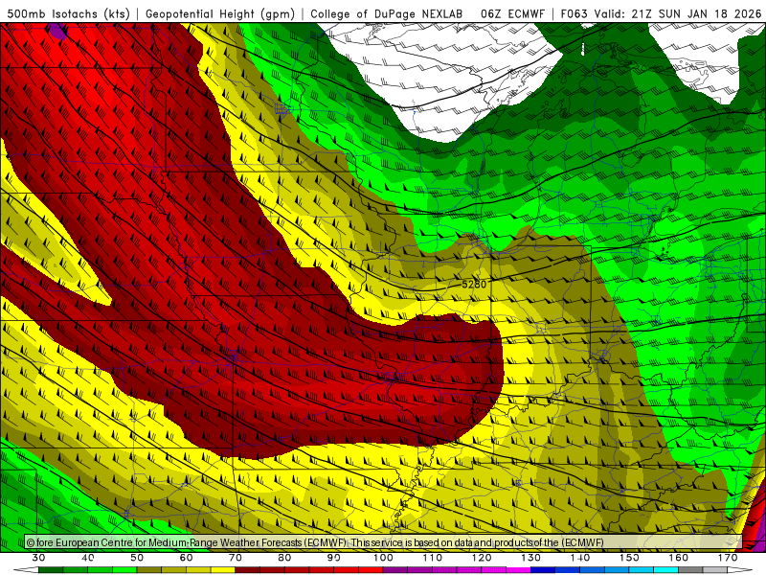The width and height of the screenshot is (766, 575).
Task: Click the '50' value on the color scale
Action: click(x=137, y=558)
